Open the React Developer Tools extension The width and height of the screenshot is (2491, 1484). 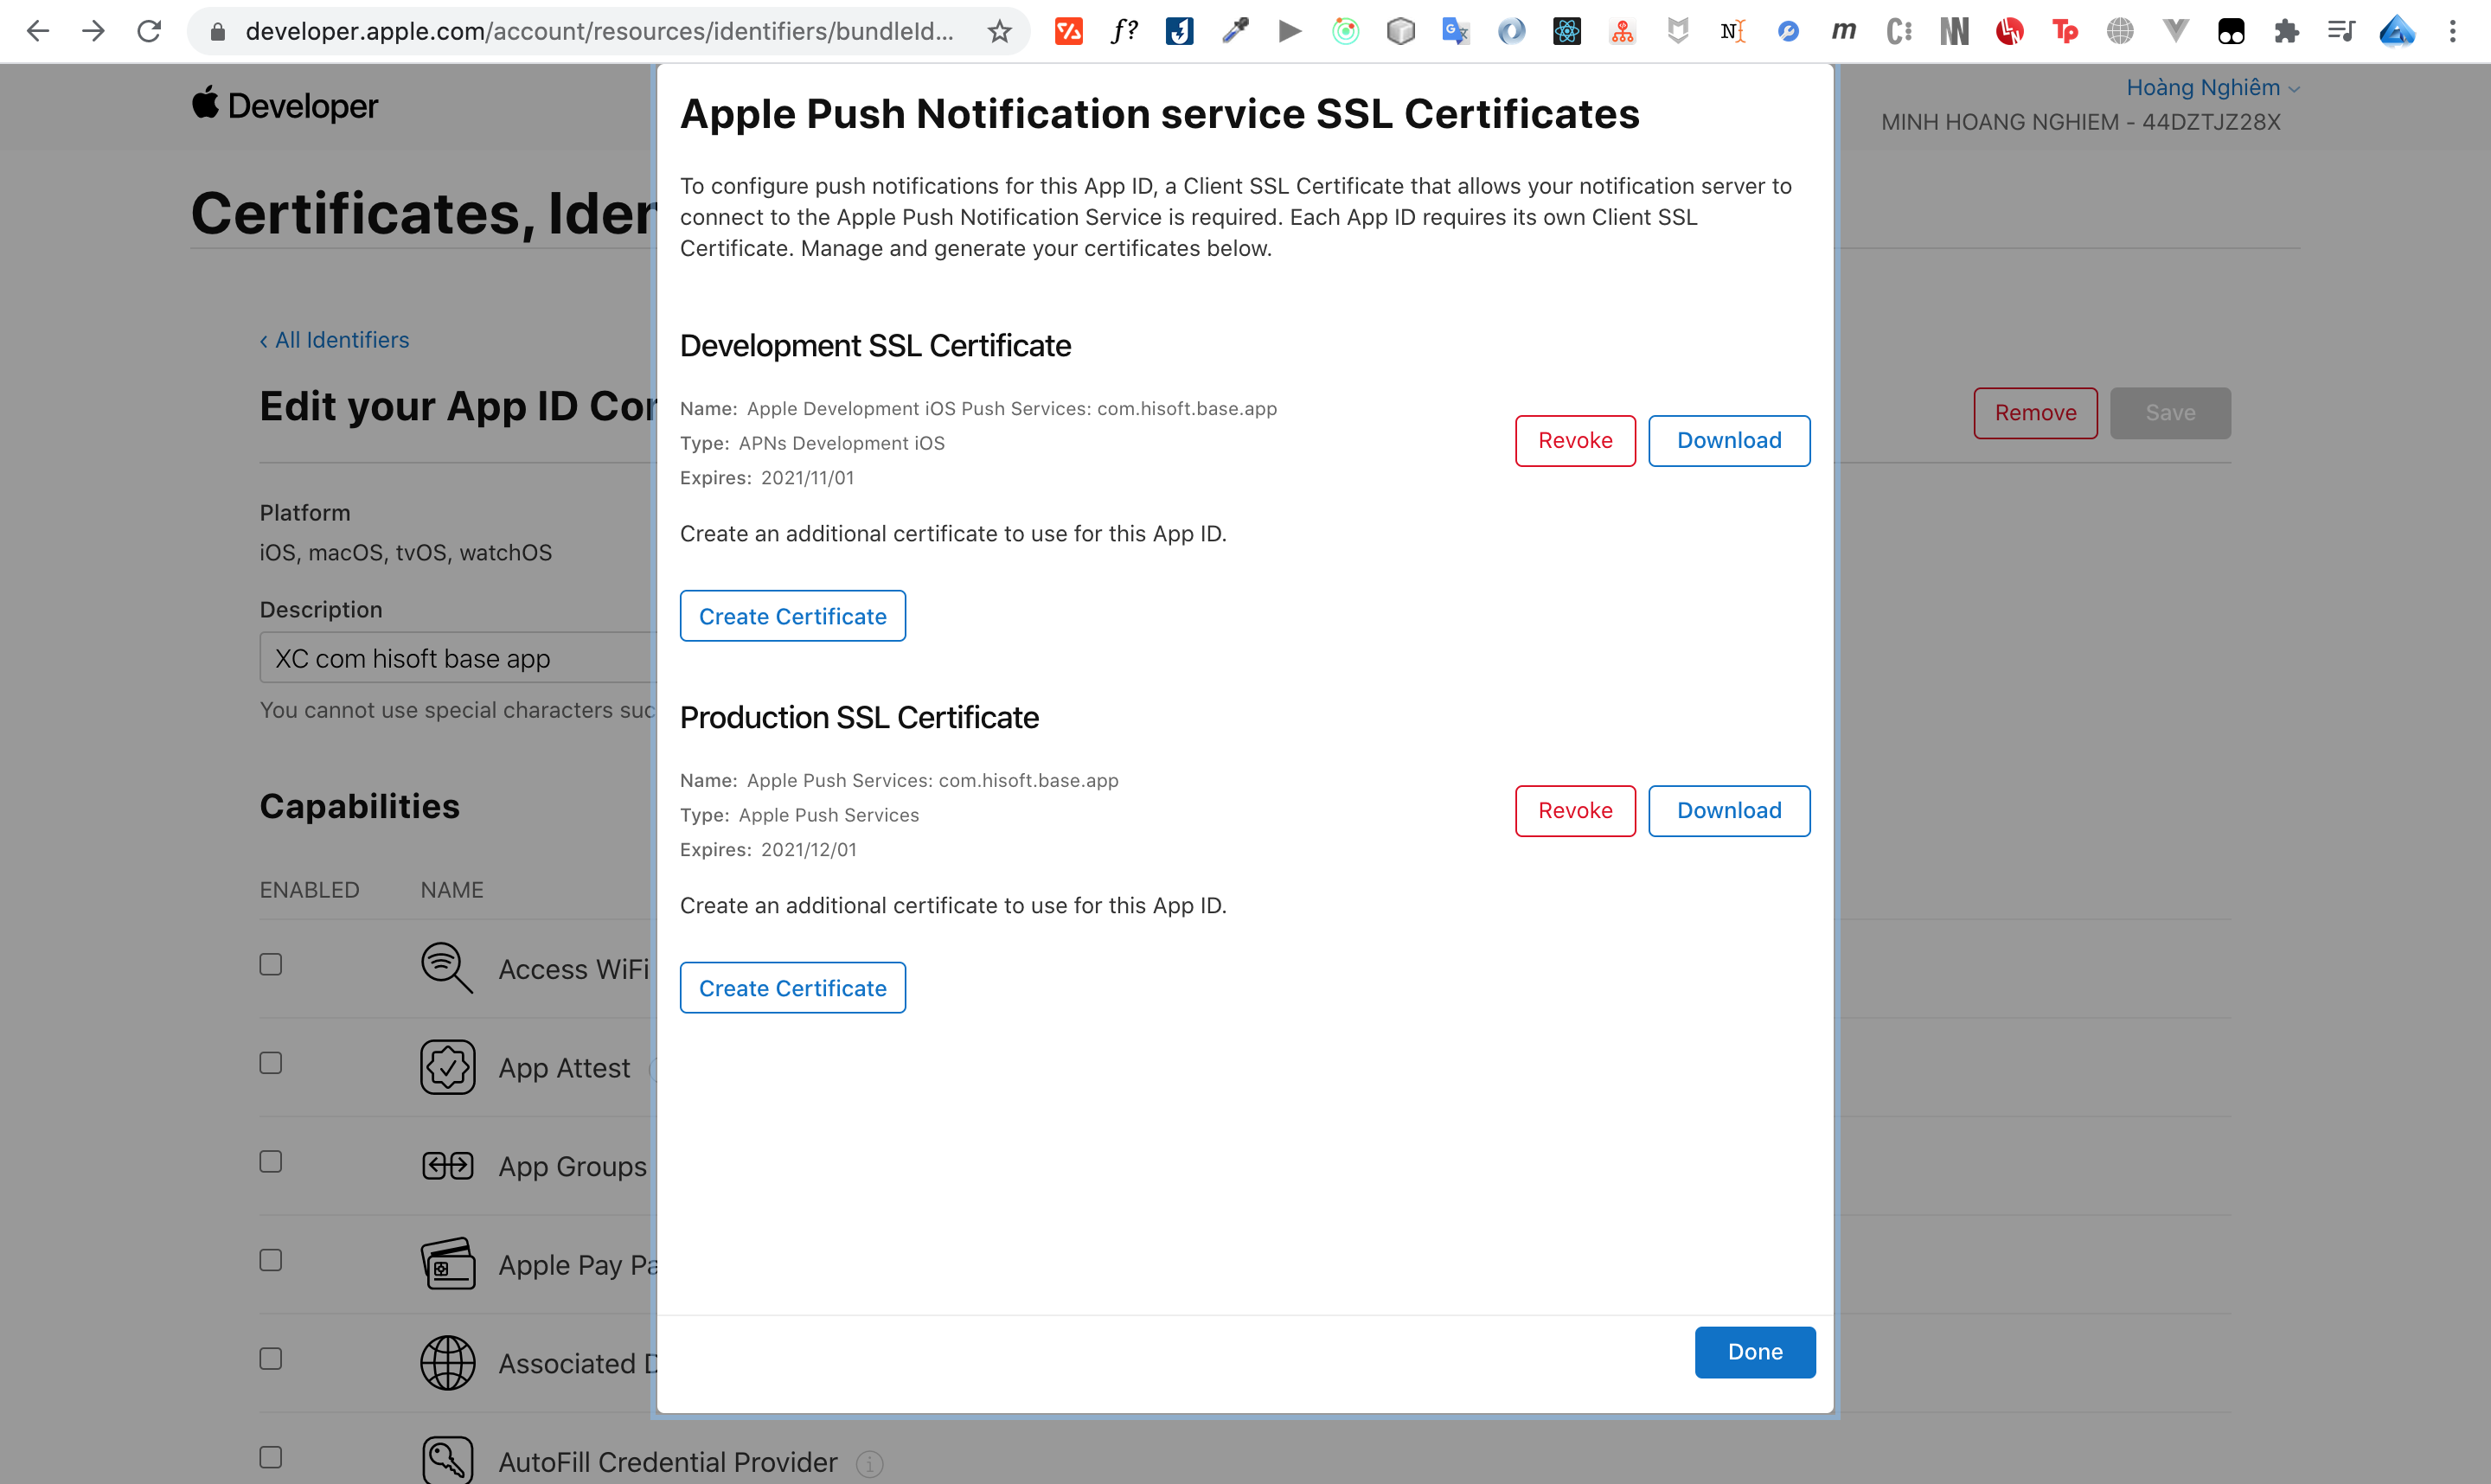click(x=1566, y=31)
